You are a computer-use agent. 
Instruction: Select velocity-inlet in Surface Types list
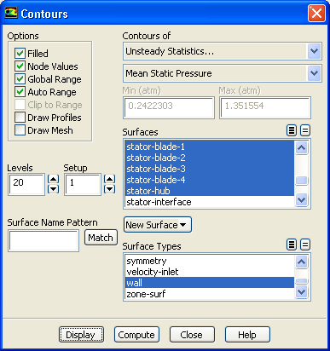point(210,272)
